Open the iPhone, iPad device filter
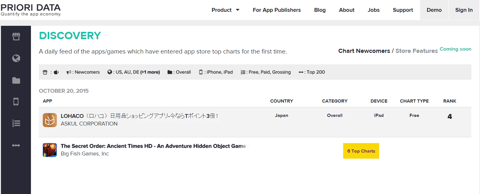Screen dimensions: 480x194 tap(220, 72)
